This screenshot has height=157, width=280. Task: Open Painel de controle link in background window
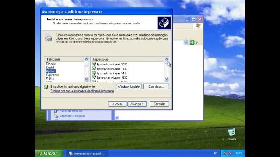(x=71, y=111)
